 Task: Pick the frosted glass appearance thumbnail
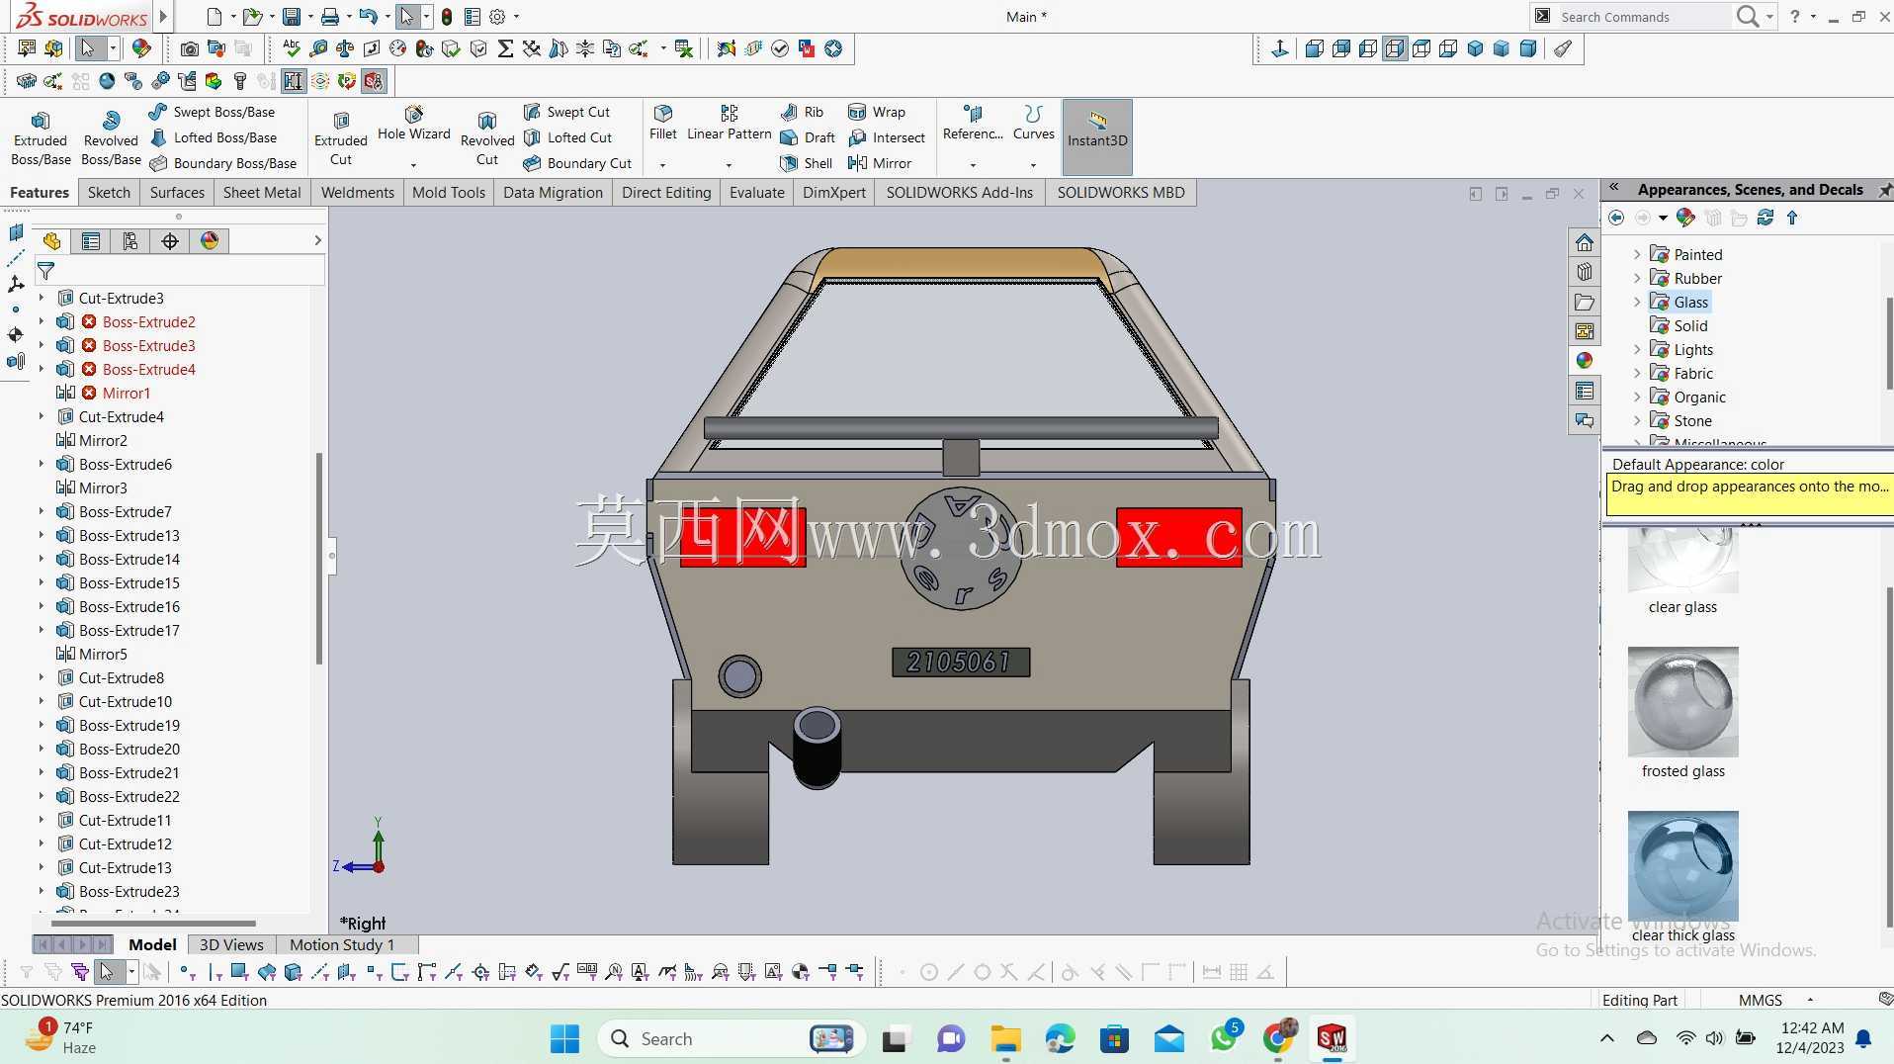(x=1682, y=702)
